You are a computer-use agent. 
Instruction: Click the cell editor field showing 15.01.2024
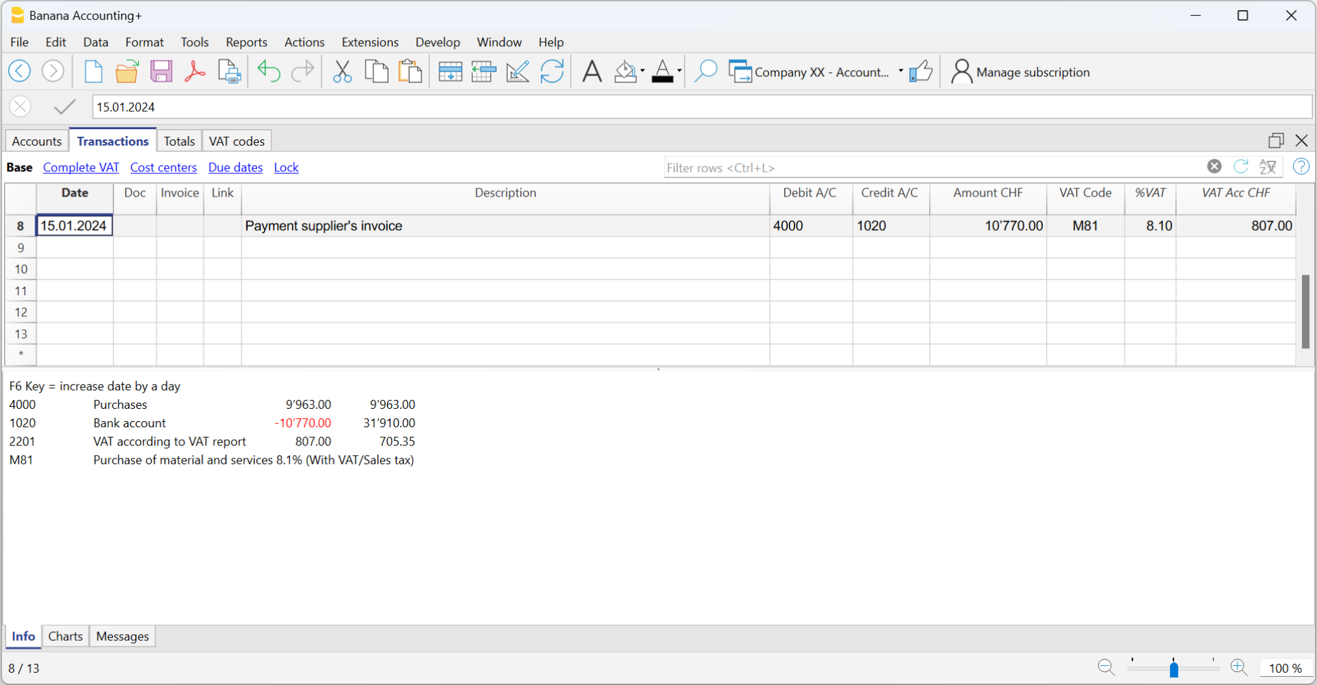tap(702, 107)
